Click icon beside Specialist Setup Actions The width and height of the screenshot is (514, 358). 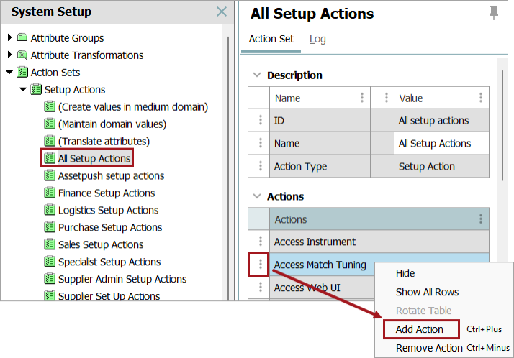(50, 262)
